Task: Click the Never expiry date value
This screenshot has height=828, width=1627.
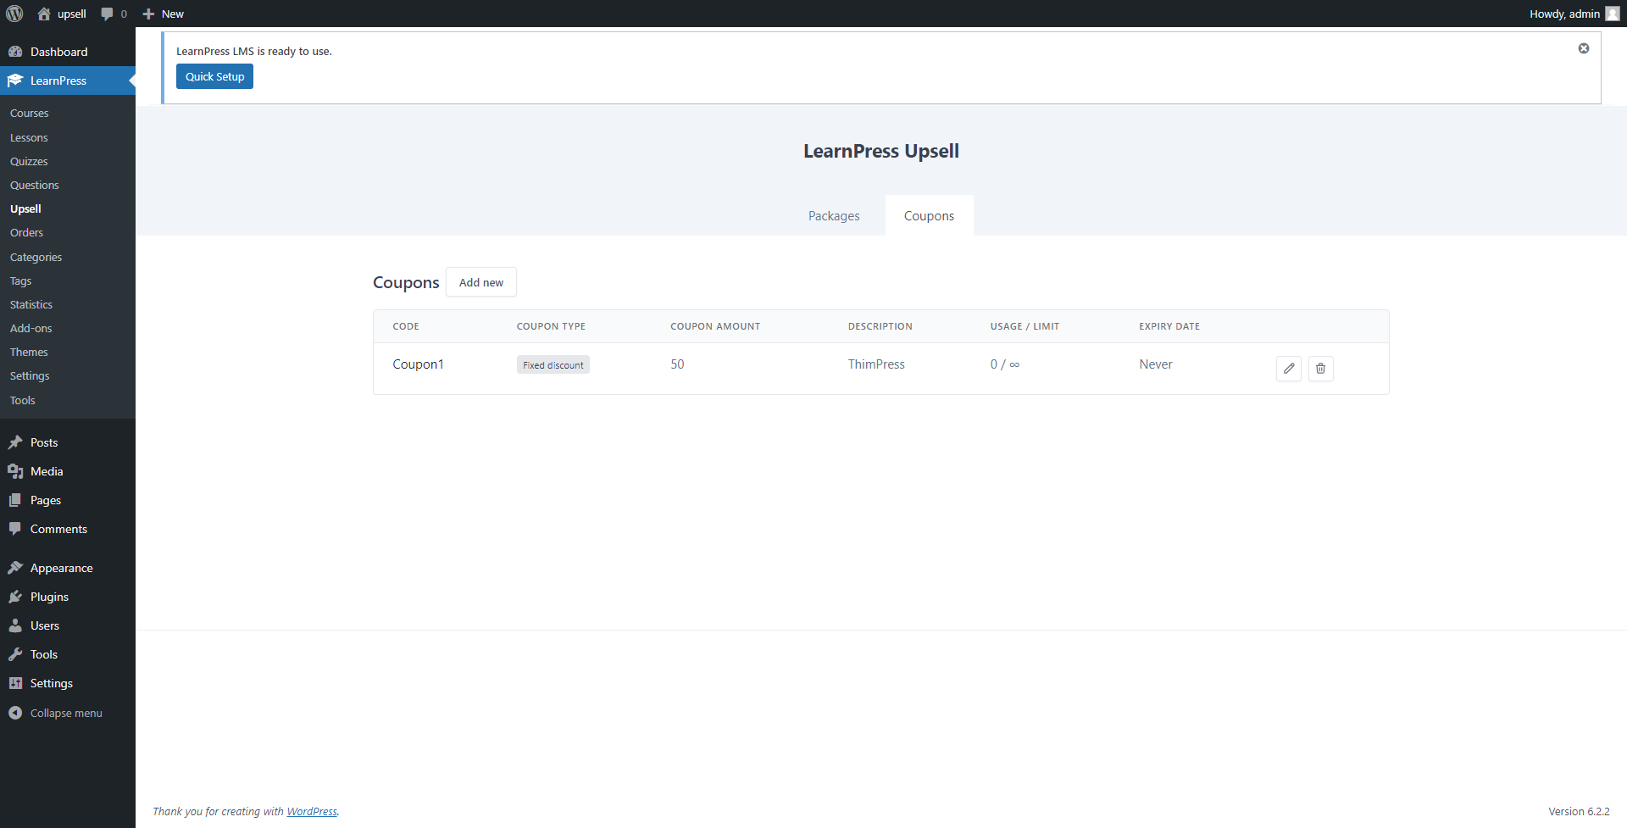Action: [x=1156, y=364]
